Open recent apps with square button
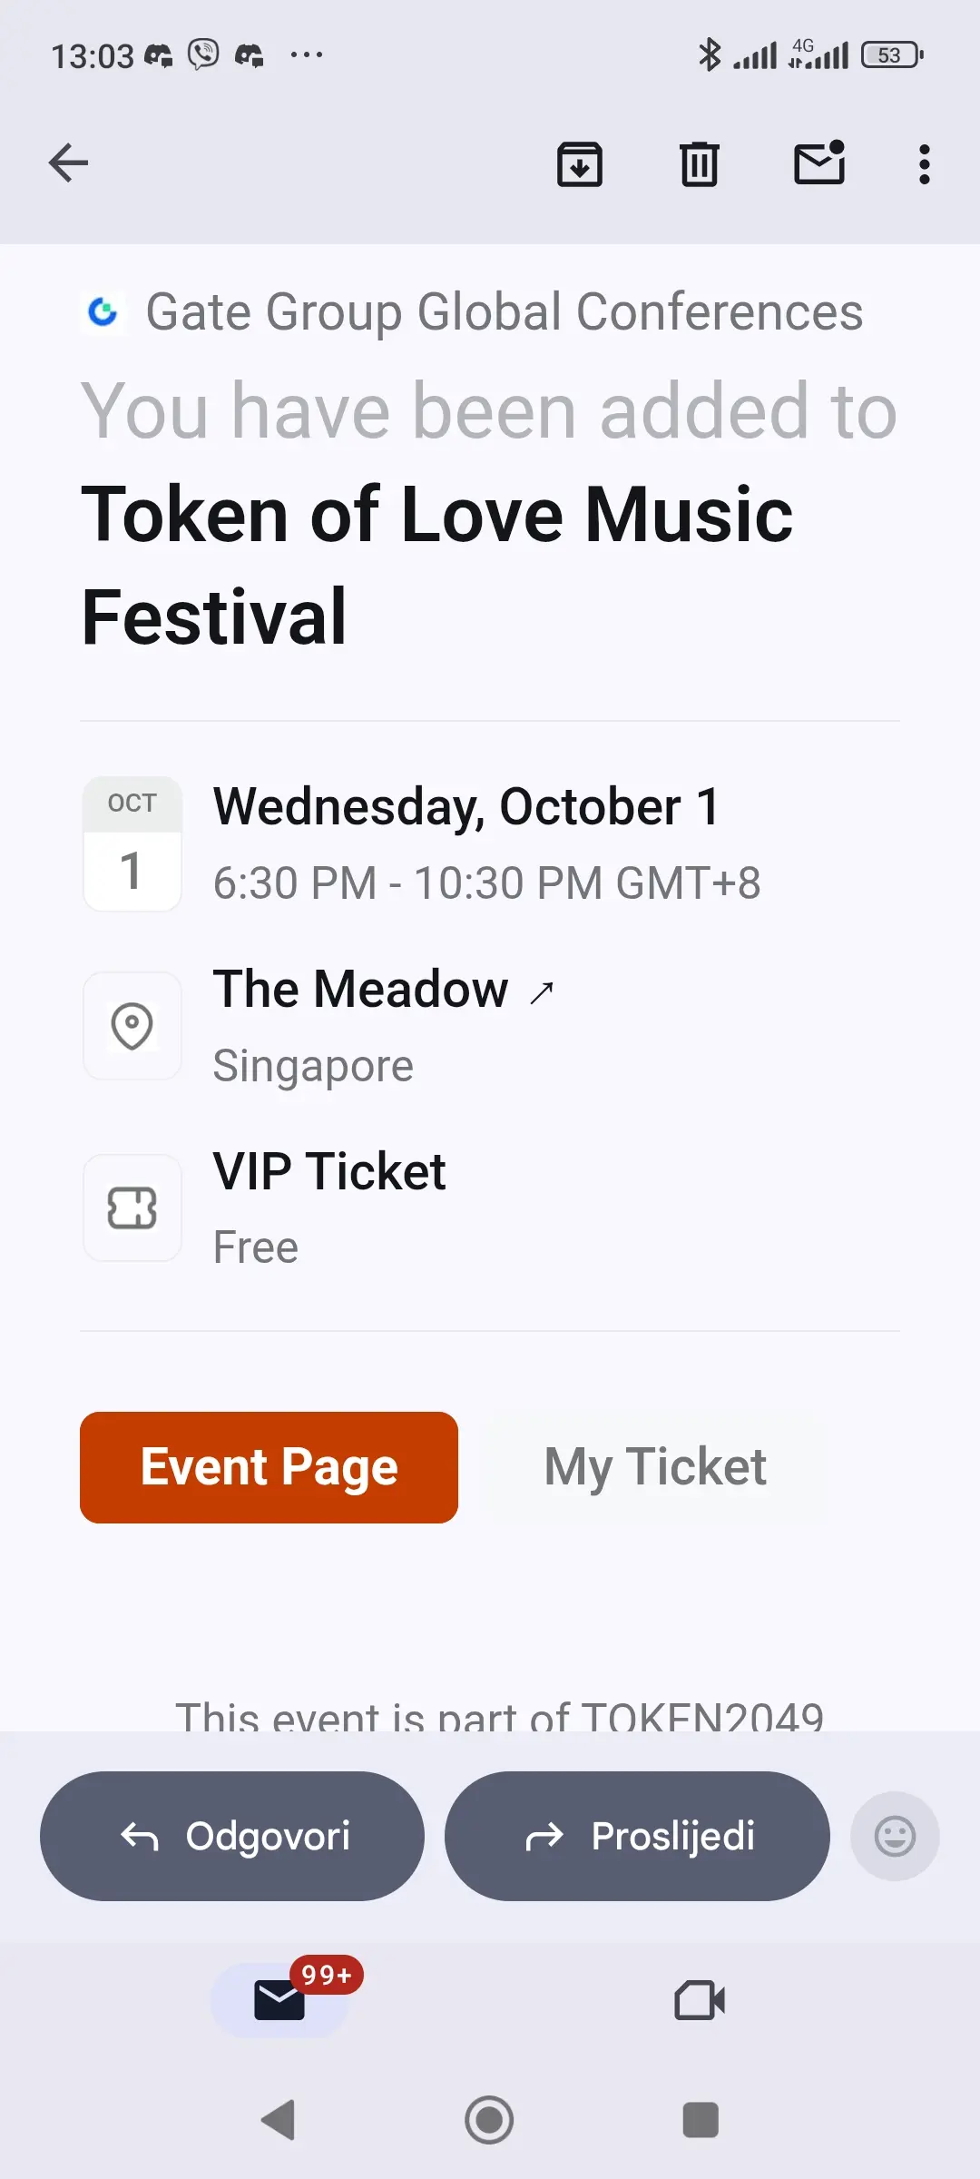Viewport: 980px width, 2179px height. click(701, 2120)
